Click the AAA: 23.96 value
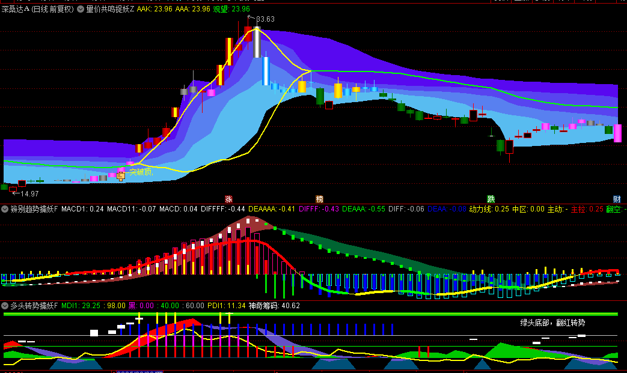 click(x=193, y=9)
